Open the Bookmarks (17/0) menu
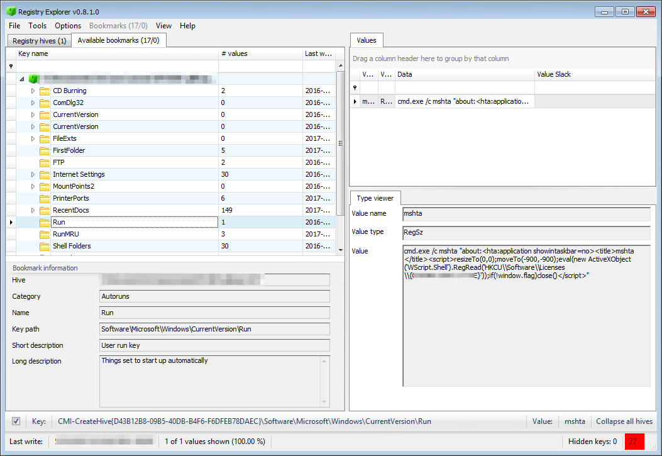 tap(118, 26)
